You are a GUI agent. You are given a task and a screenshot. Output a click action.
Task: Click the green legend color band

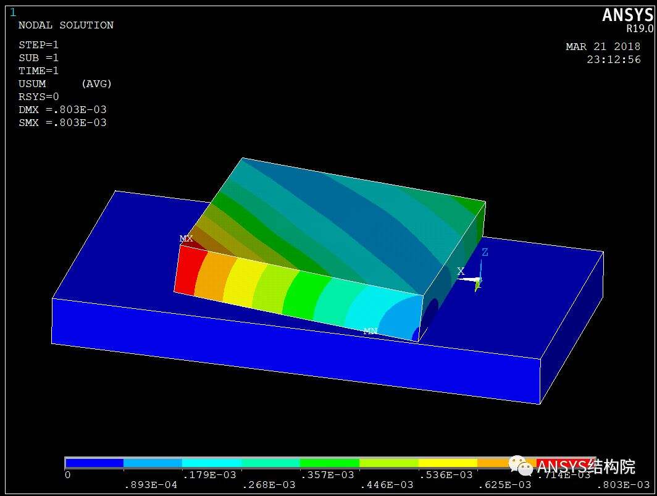point(330,463)
